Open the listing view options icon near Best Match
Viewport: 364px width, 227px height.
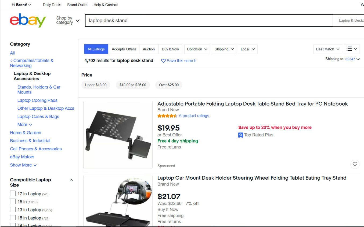pos(351,49)
